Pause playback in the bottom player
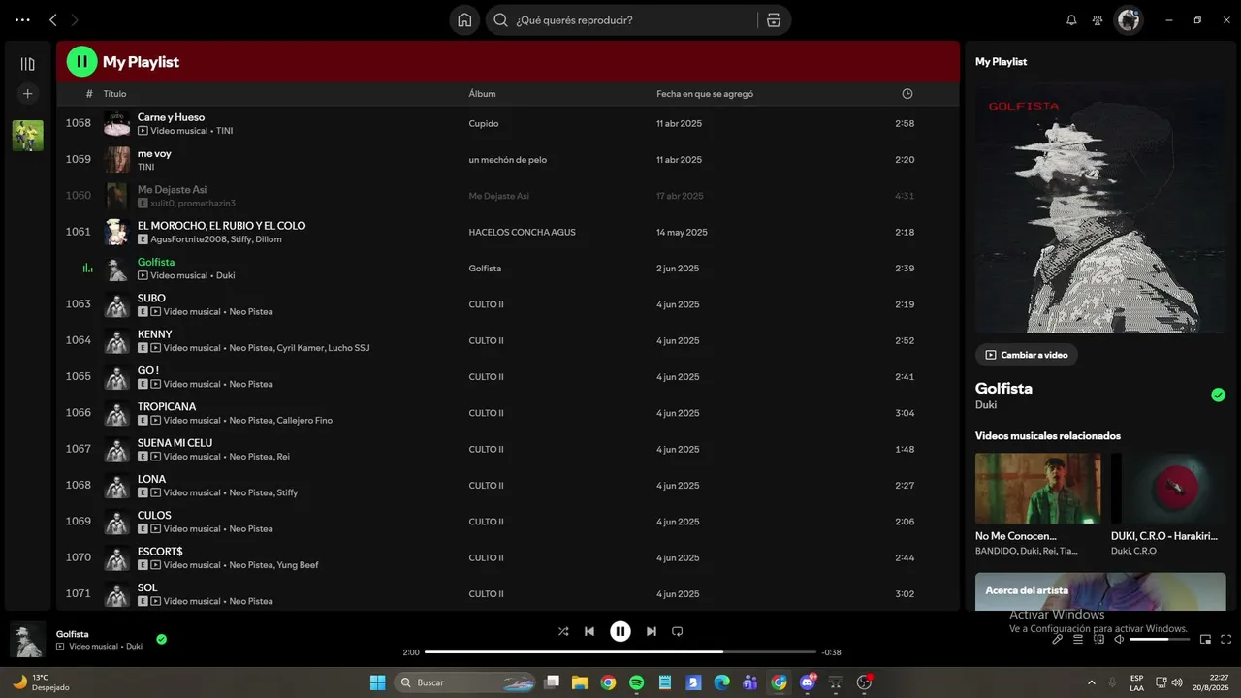The width and height of the screenshot is (1241, 698). click(620, 631)
